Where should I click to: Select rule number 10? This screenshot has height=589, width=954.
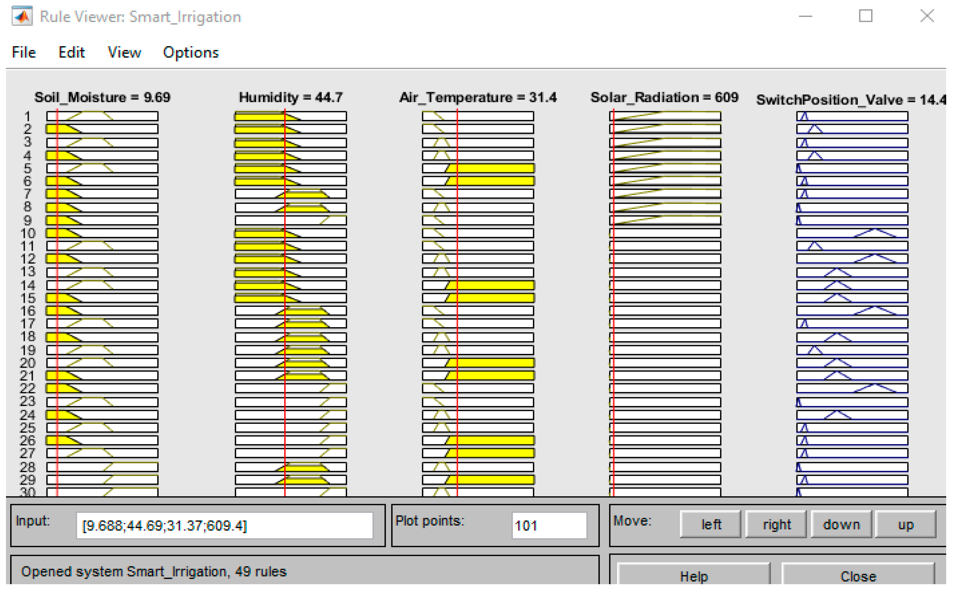pyautogui.click(x=28, y=233)
